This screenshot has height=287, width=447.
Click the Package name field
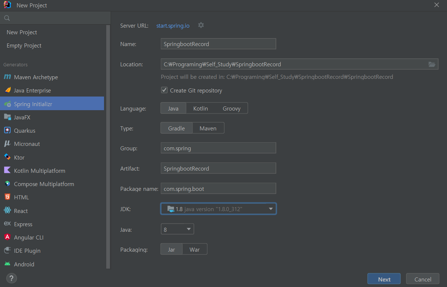pyautogui.click(x=218, y=189)
